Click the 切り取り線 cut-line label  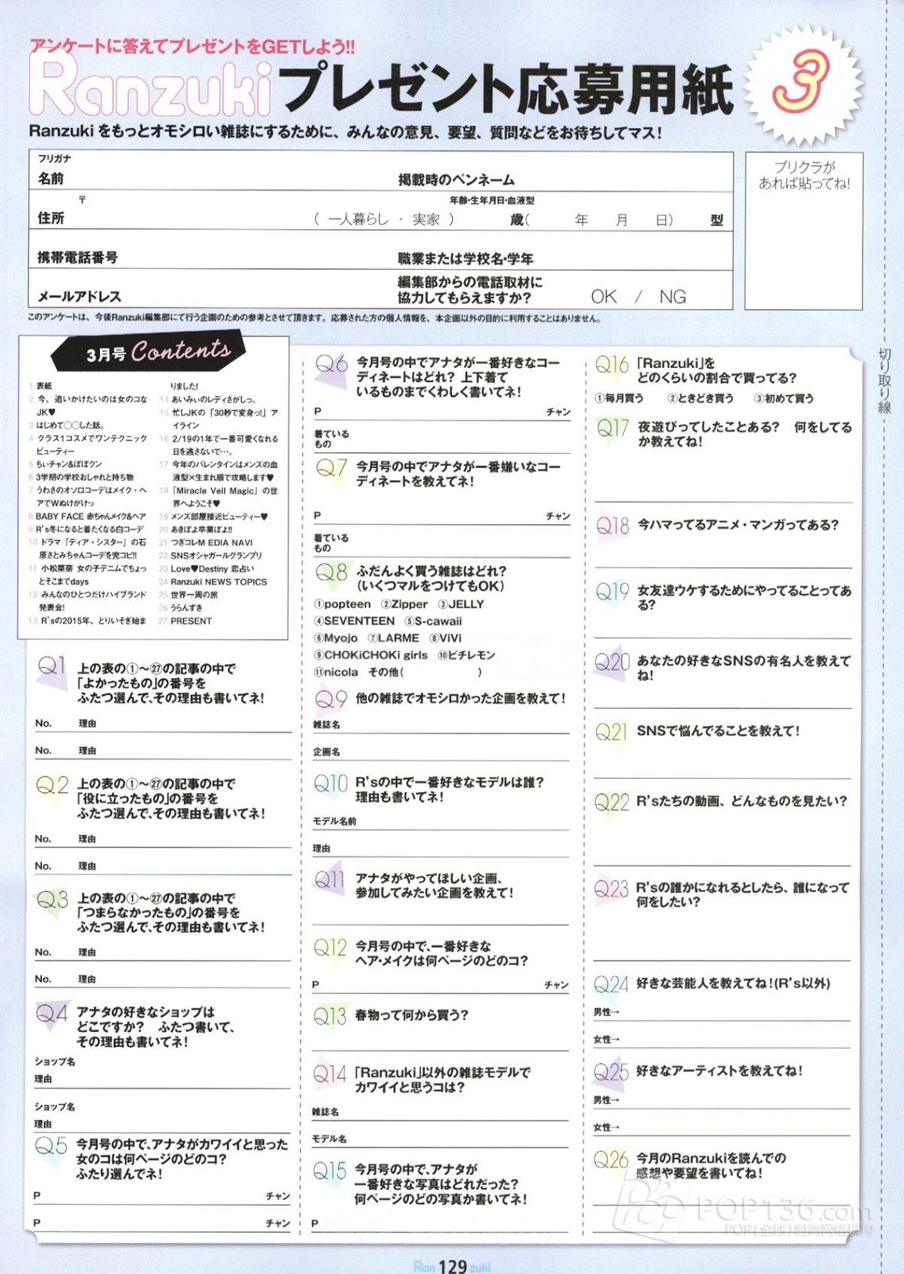pos(885,381)
